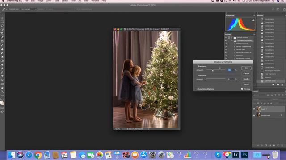Toggle dialog box for Default Actions set
Image resolution: width=286 pixels, height=160 pixels.
coord(229,37)
